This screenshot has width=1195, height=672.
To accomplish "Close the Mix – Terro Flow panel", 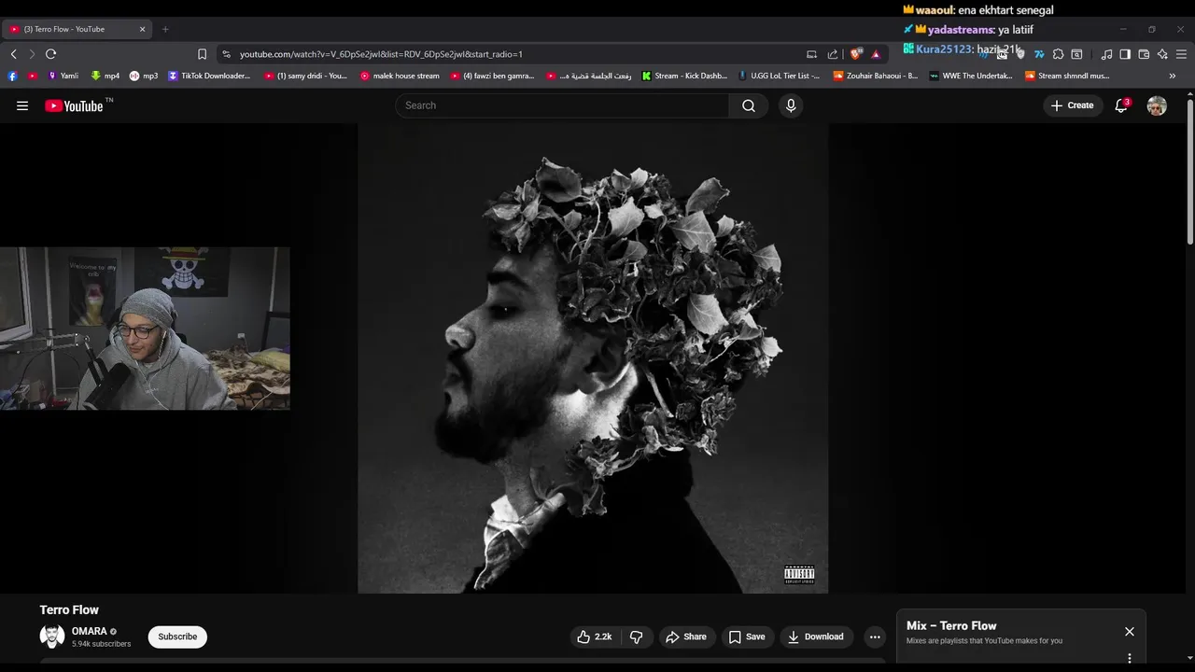I will 1130,632.
